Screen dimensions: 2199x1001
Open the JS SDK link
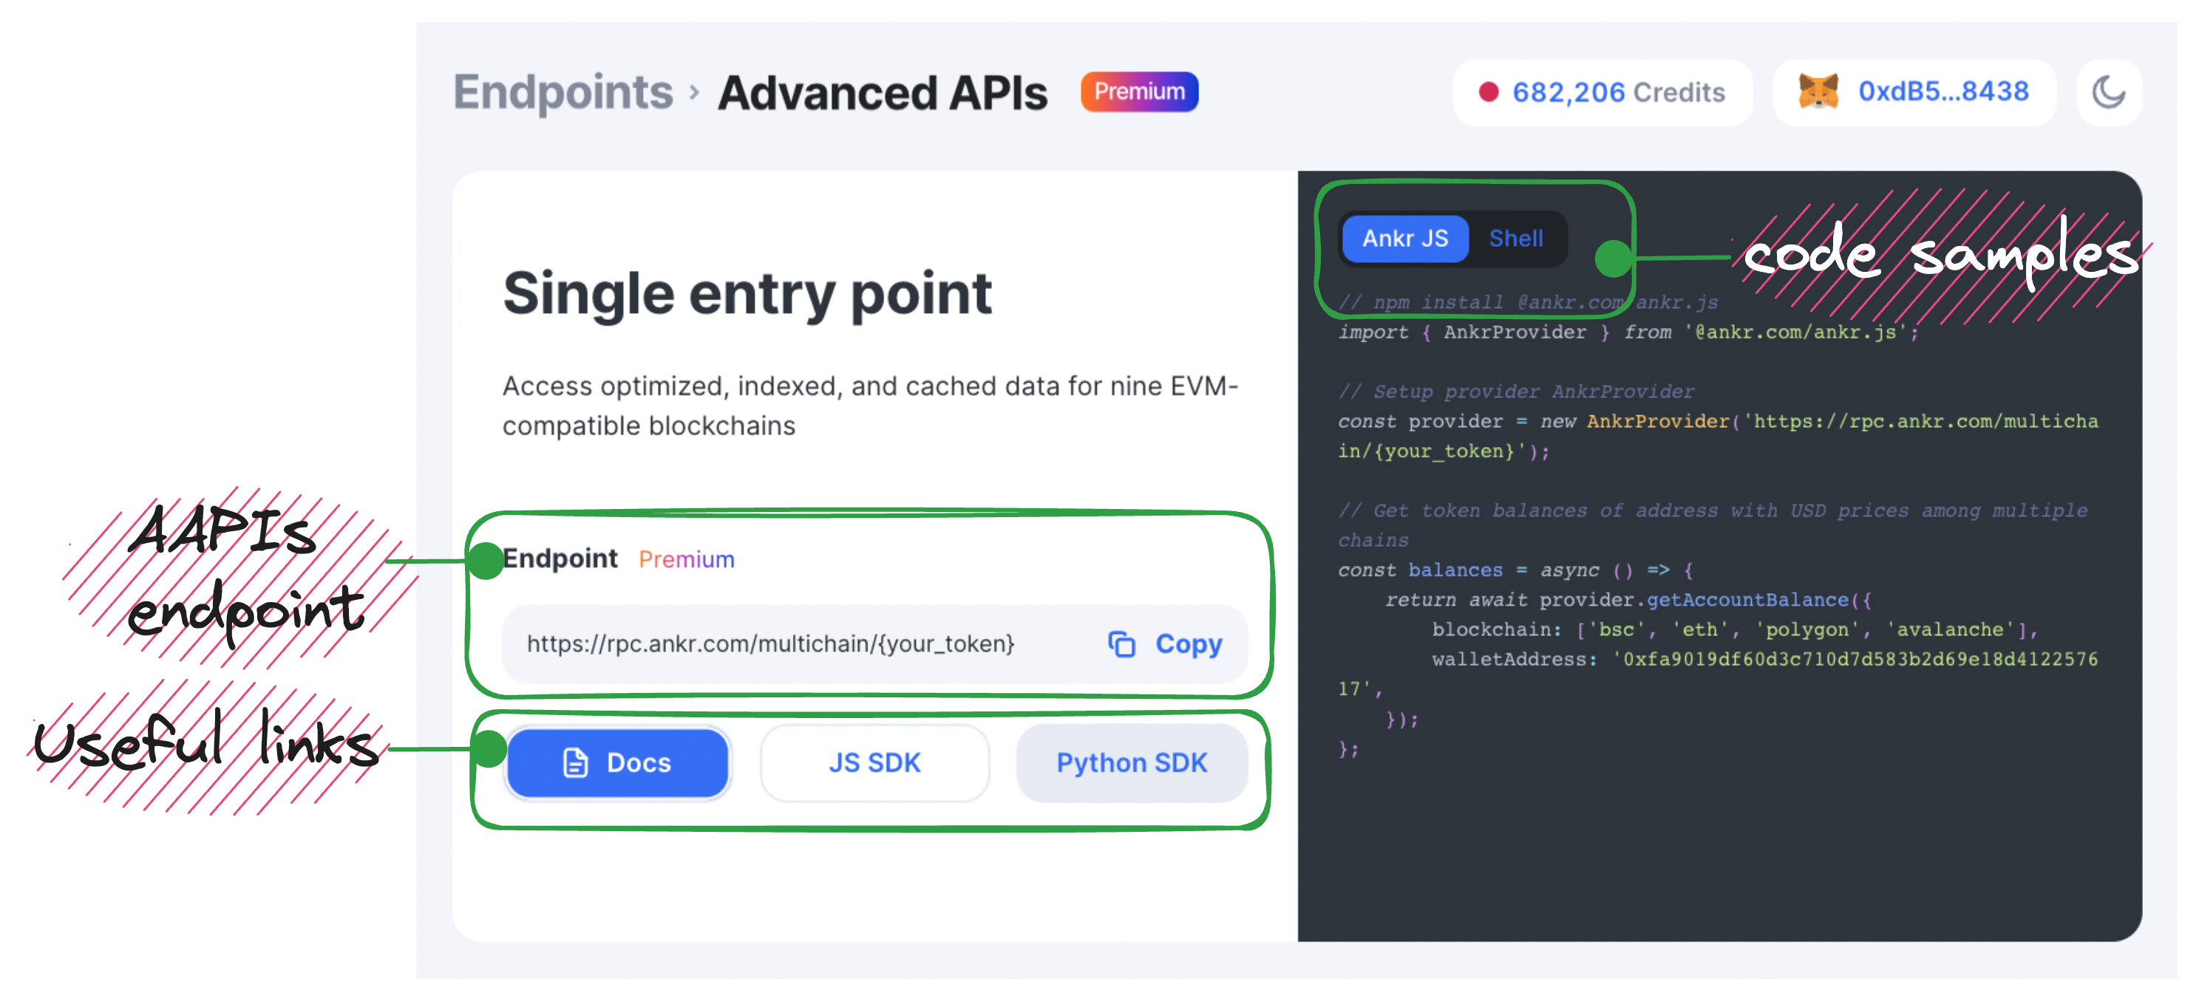[874, 762]
